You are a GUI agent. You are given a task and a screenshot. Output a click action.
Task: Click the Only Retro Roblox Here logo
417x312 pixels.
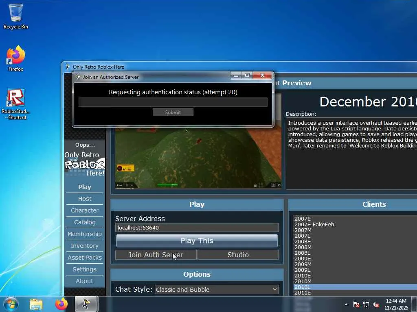85,164
